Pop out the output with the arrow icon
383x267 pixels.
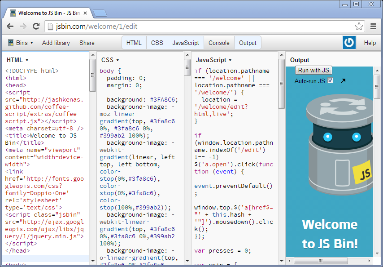coord(343,80)
